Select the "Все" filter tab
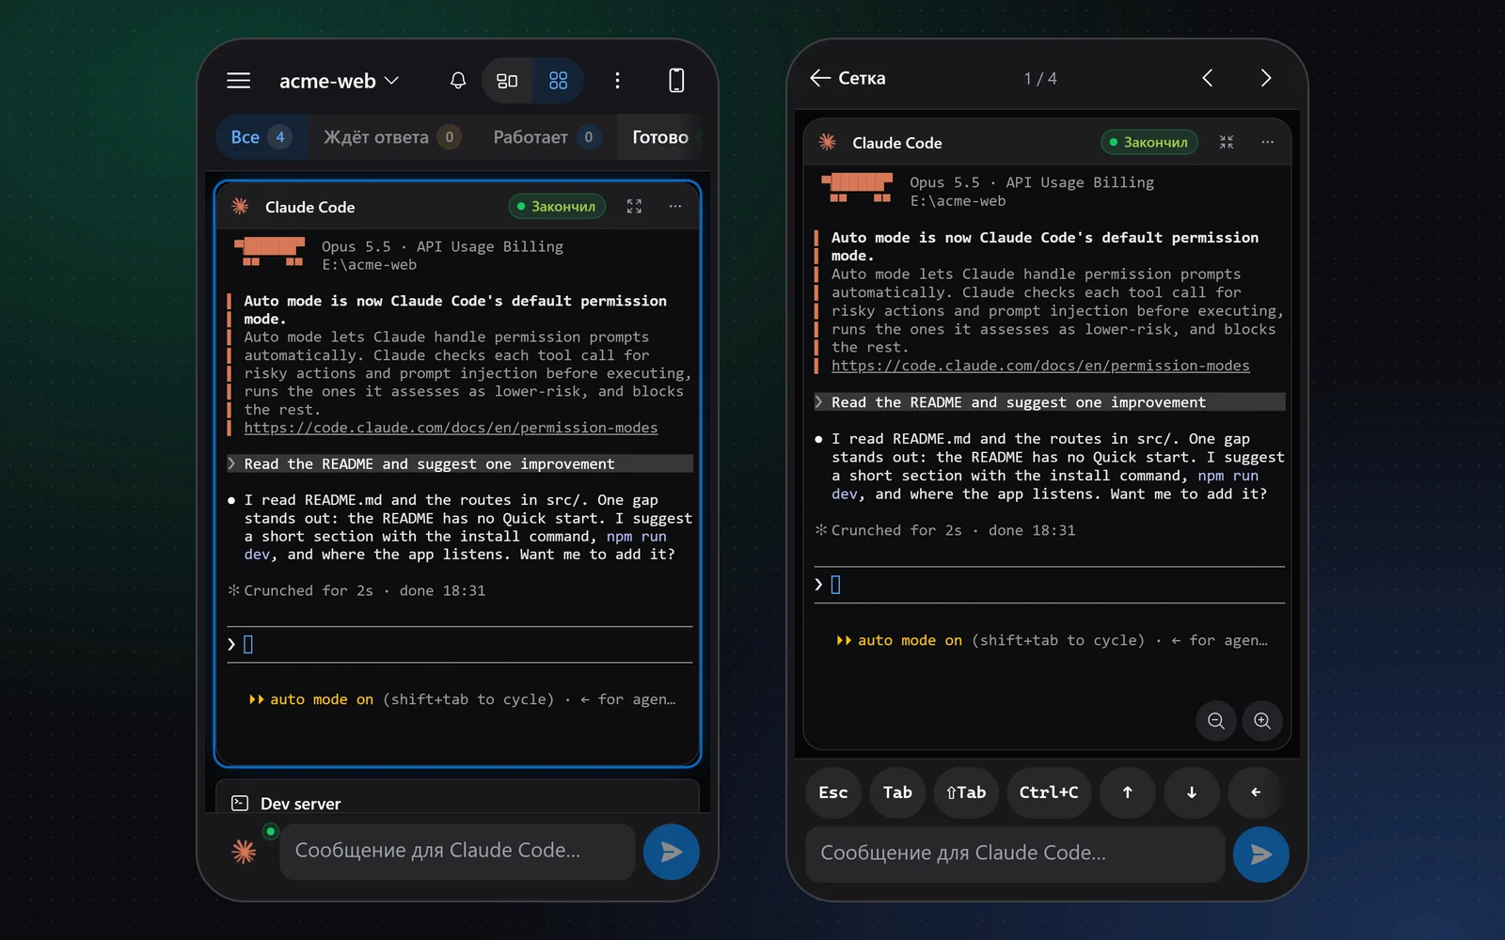1505x940 pixels. [260, 137]
